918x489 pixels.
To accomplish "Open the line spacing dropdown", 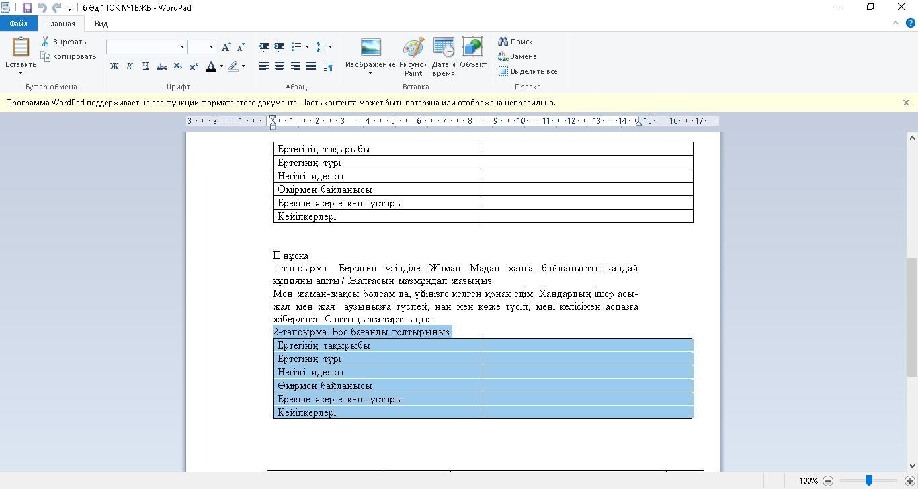I will (x=325, y=47).
